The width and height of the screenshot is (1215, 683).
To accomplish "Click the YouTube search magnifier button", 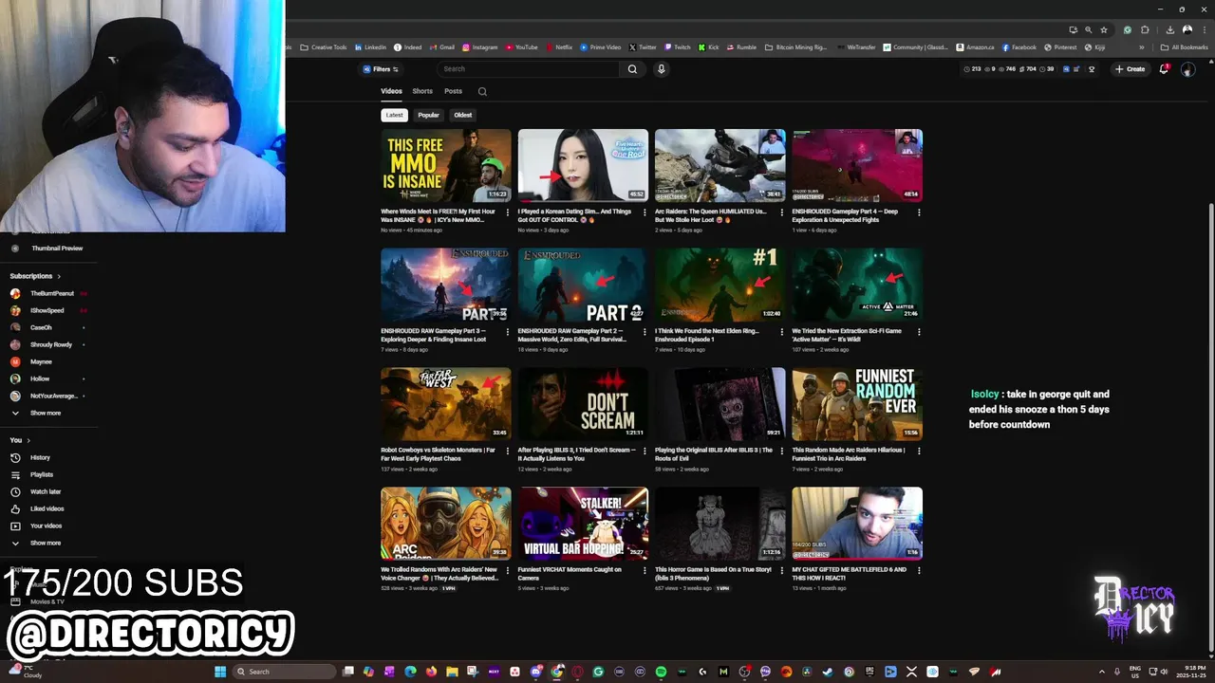I will tap(632, 69).
